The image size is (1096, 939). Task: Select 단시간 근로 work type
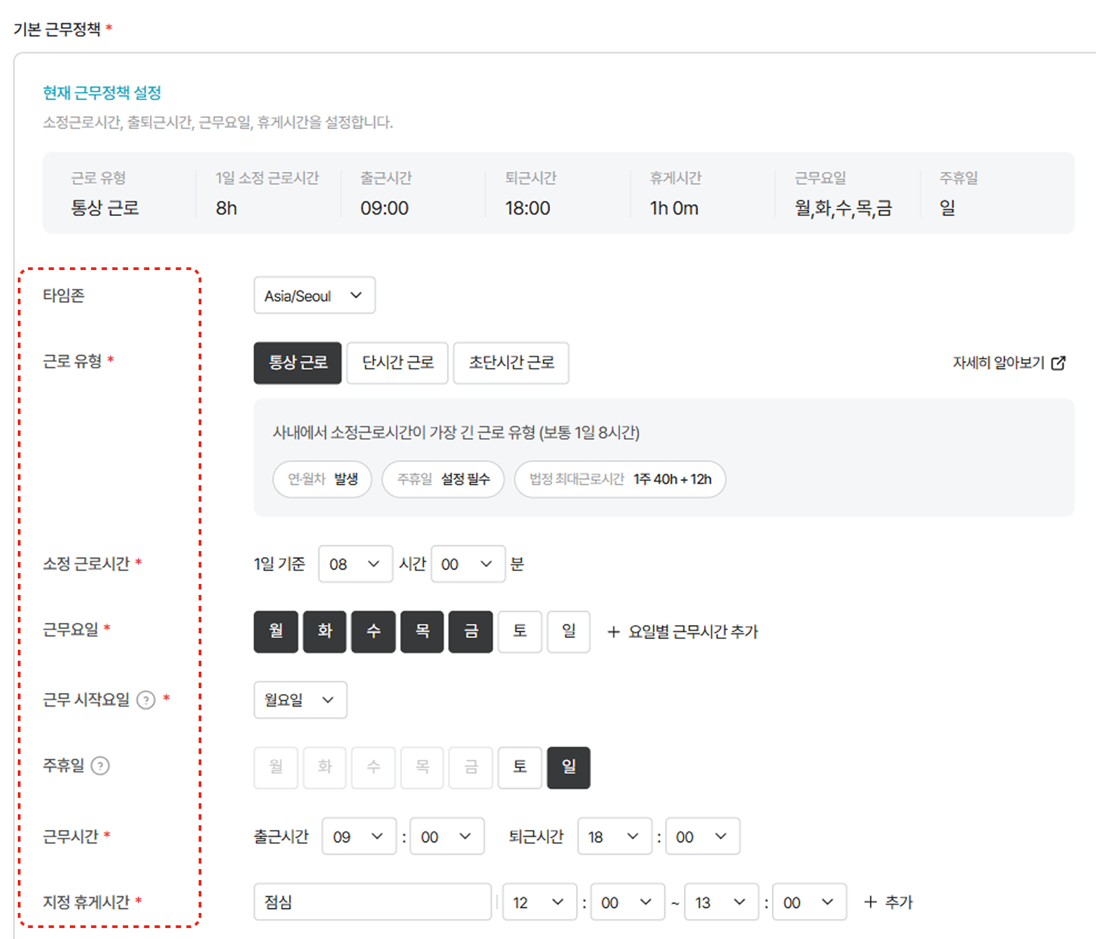(397, 363)
